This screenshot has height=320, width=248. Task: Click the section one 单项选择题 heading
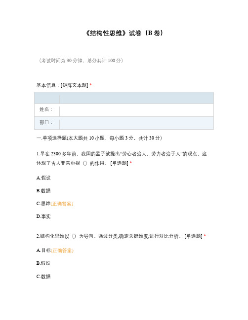pos(99,138)
